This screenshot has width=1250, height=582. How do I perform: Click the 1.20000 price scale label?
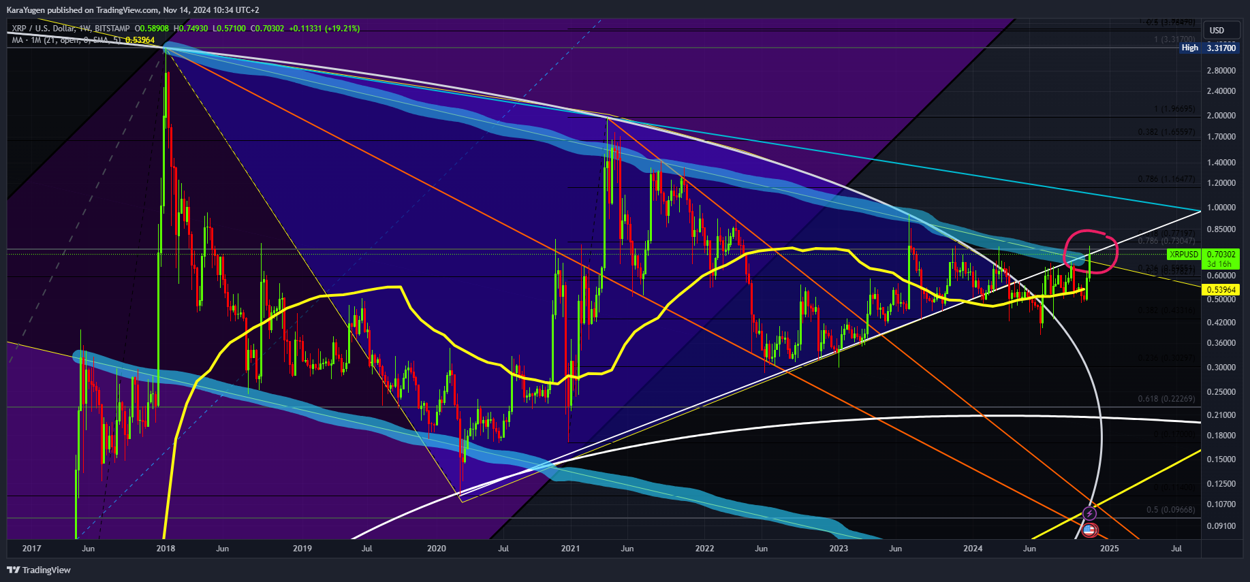tap(1221, 183)
